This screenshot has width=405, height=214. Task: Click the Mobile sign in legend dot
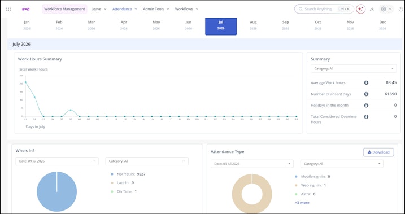(296, 177)
